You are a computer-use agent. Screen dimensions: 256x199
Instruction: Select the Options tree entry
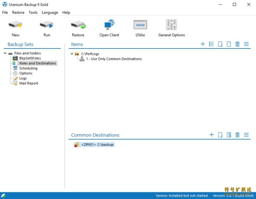pyautogui.click(x=26, y=73)
